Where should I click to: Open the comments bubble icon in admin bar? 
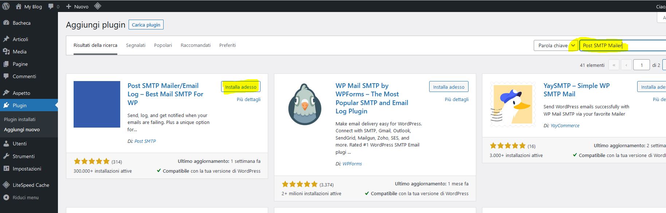(51, 7)
